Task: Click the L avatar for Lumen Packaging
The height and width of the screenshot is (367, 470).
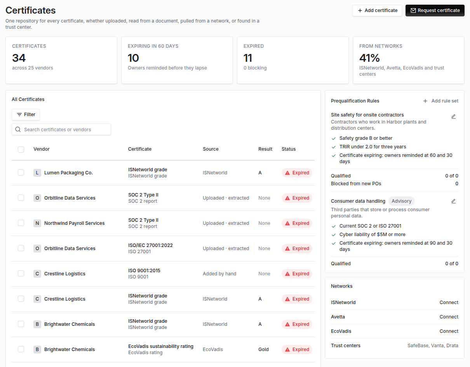Action: (37, 173)
